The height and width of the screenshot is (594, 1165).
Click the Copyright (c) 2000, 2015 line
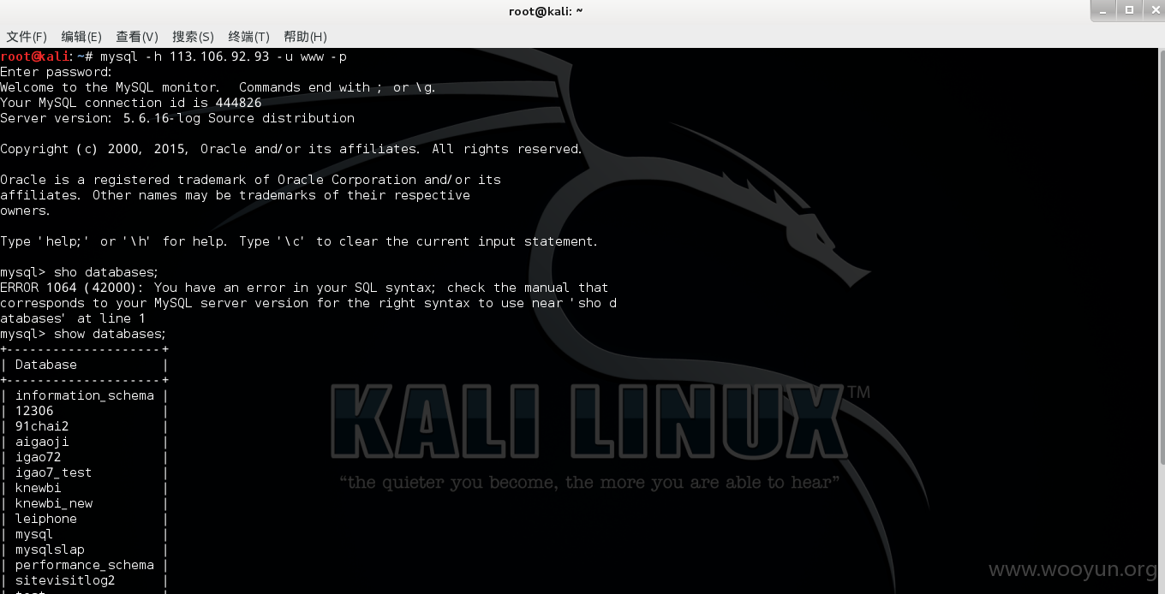click(291, 149)
